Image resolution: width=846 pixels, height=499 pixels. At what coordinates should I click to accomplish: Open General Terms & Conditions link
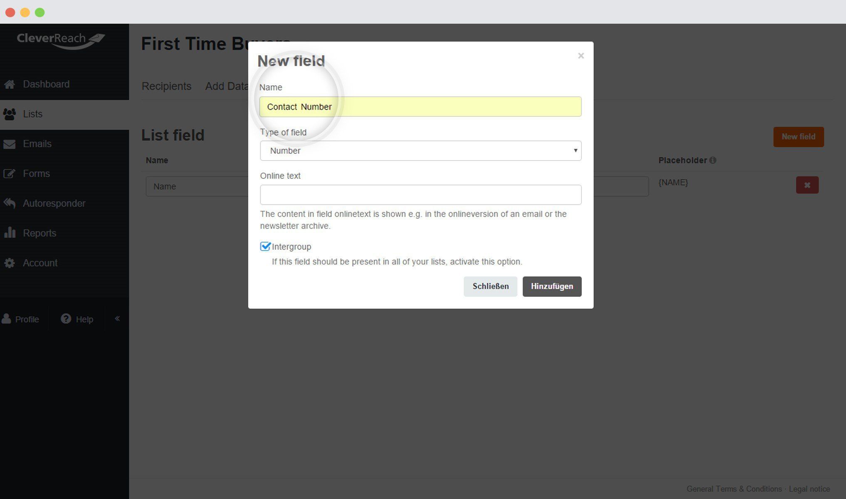coord(734,489)
